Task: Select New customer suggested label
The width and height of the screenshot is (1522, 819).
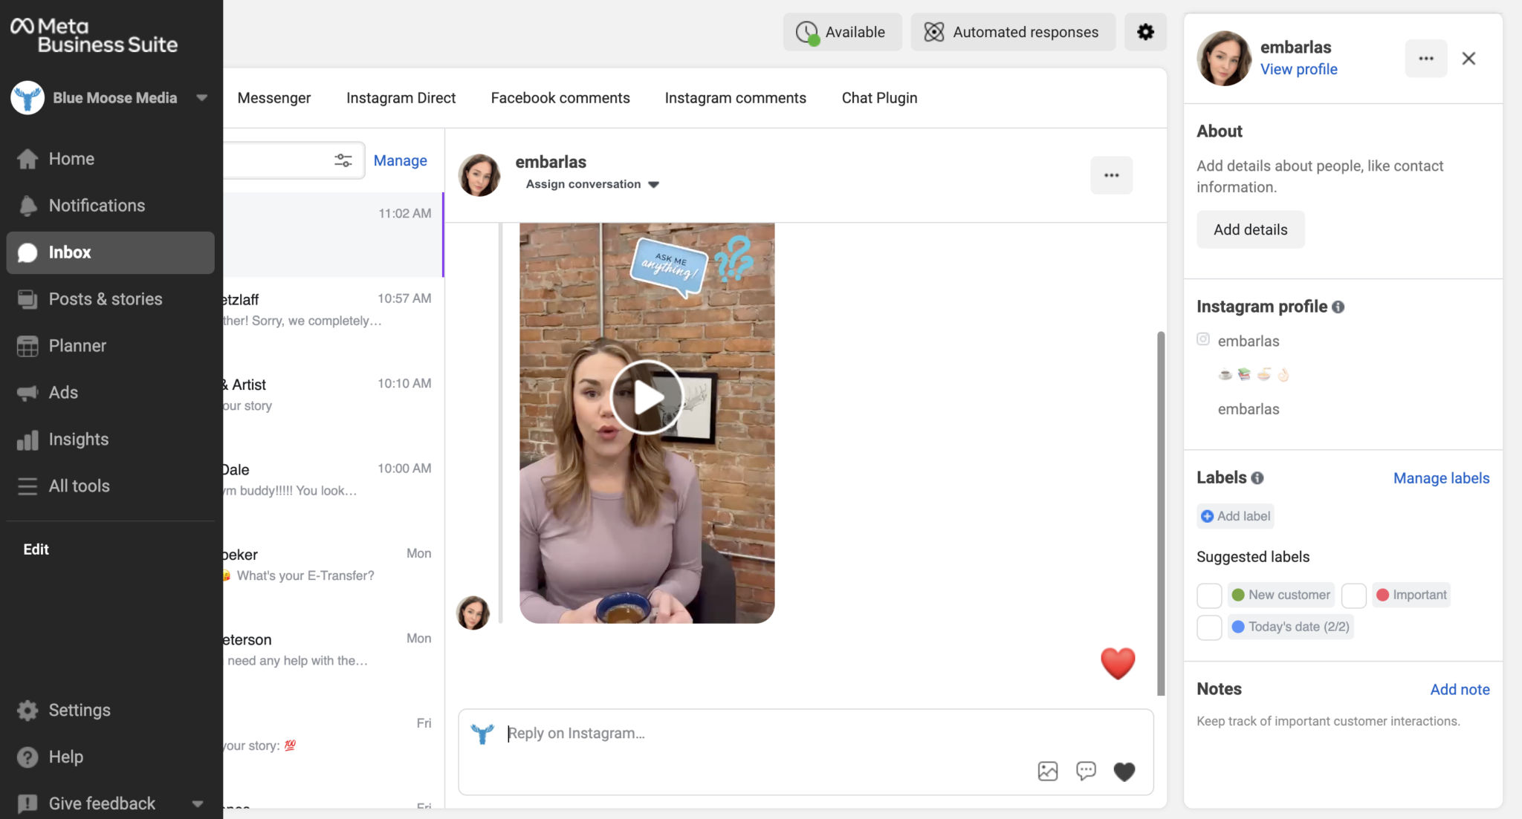Action: pyautogui.click(x=1281, y=595)
